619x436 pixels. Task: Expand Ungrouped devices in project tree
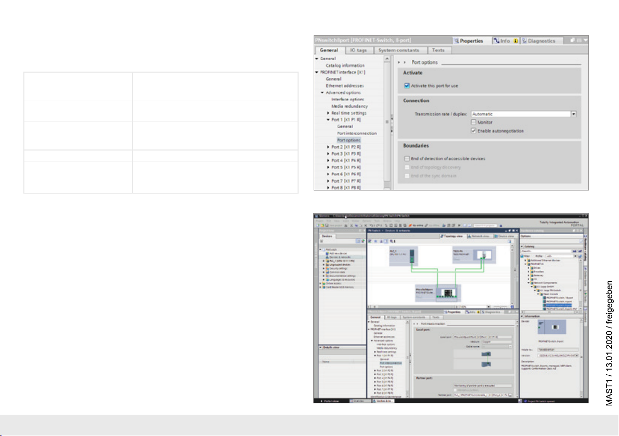[324, 264]
